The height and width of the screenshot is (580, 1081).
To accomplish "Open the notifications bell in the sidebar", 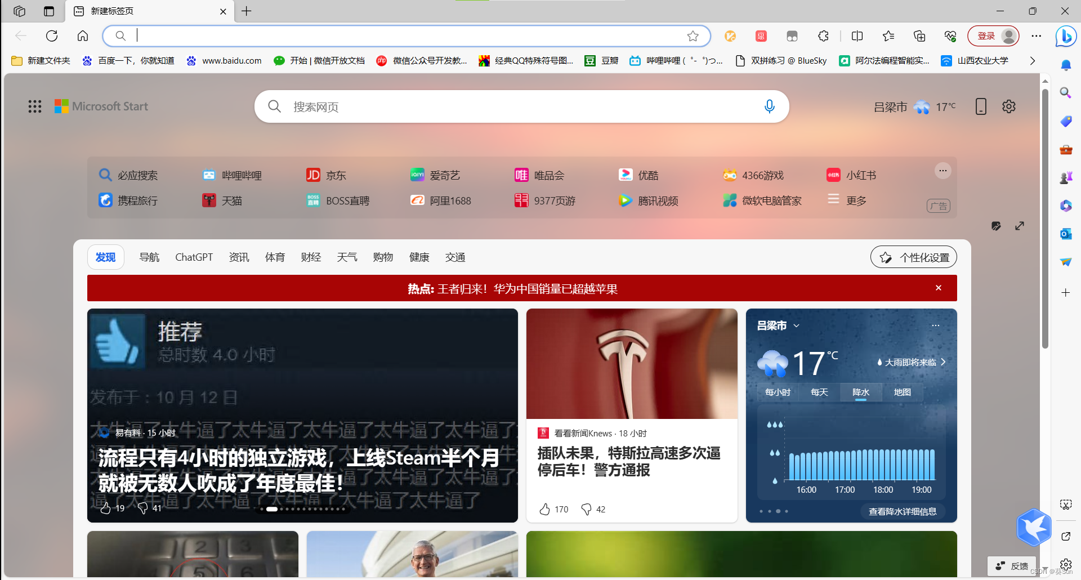I will [x=1066, y=65].
